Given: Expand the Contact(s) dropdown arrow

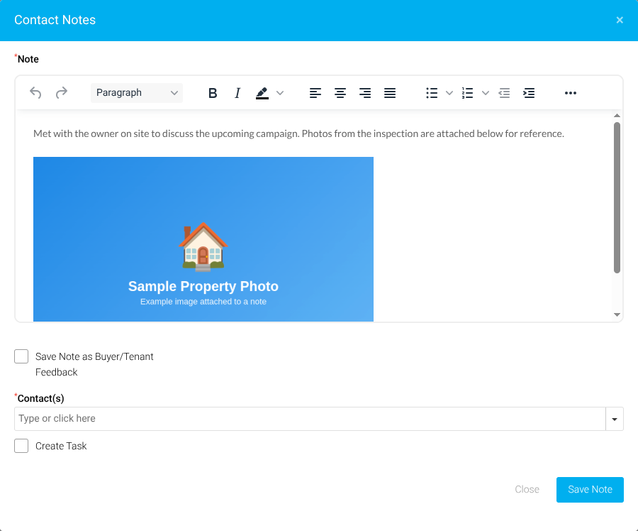Looking at the screenshot, I should click(x=615, y=419).
